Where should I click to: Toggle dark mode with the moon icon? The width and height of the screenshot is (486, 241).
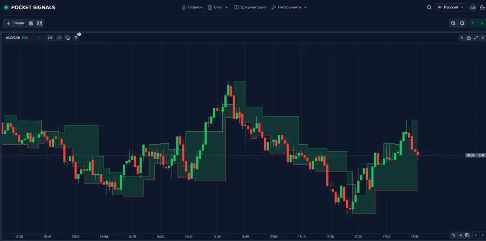click(x=482, y=7)
